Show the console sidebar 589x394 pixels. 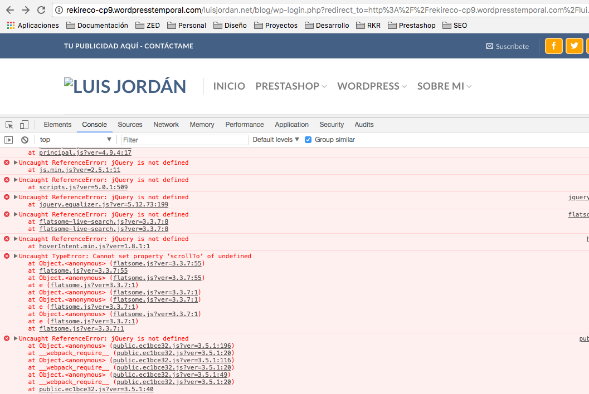[x=9, y=140]
